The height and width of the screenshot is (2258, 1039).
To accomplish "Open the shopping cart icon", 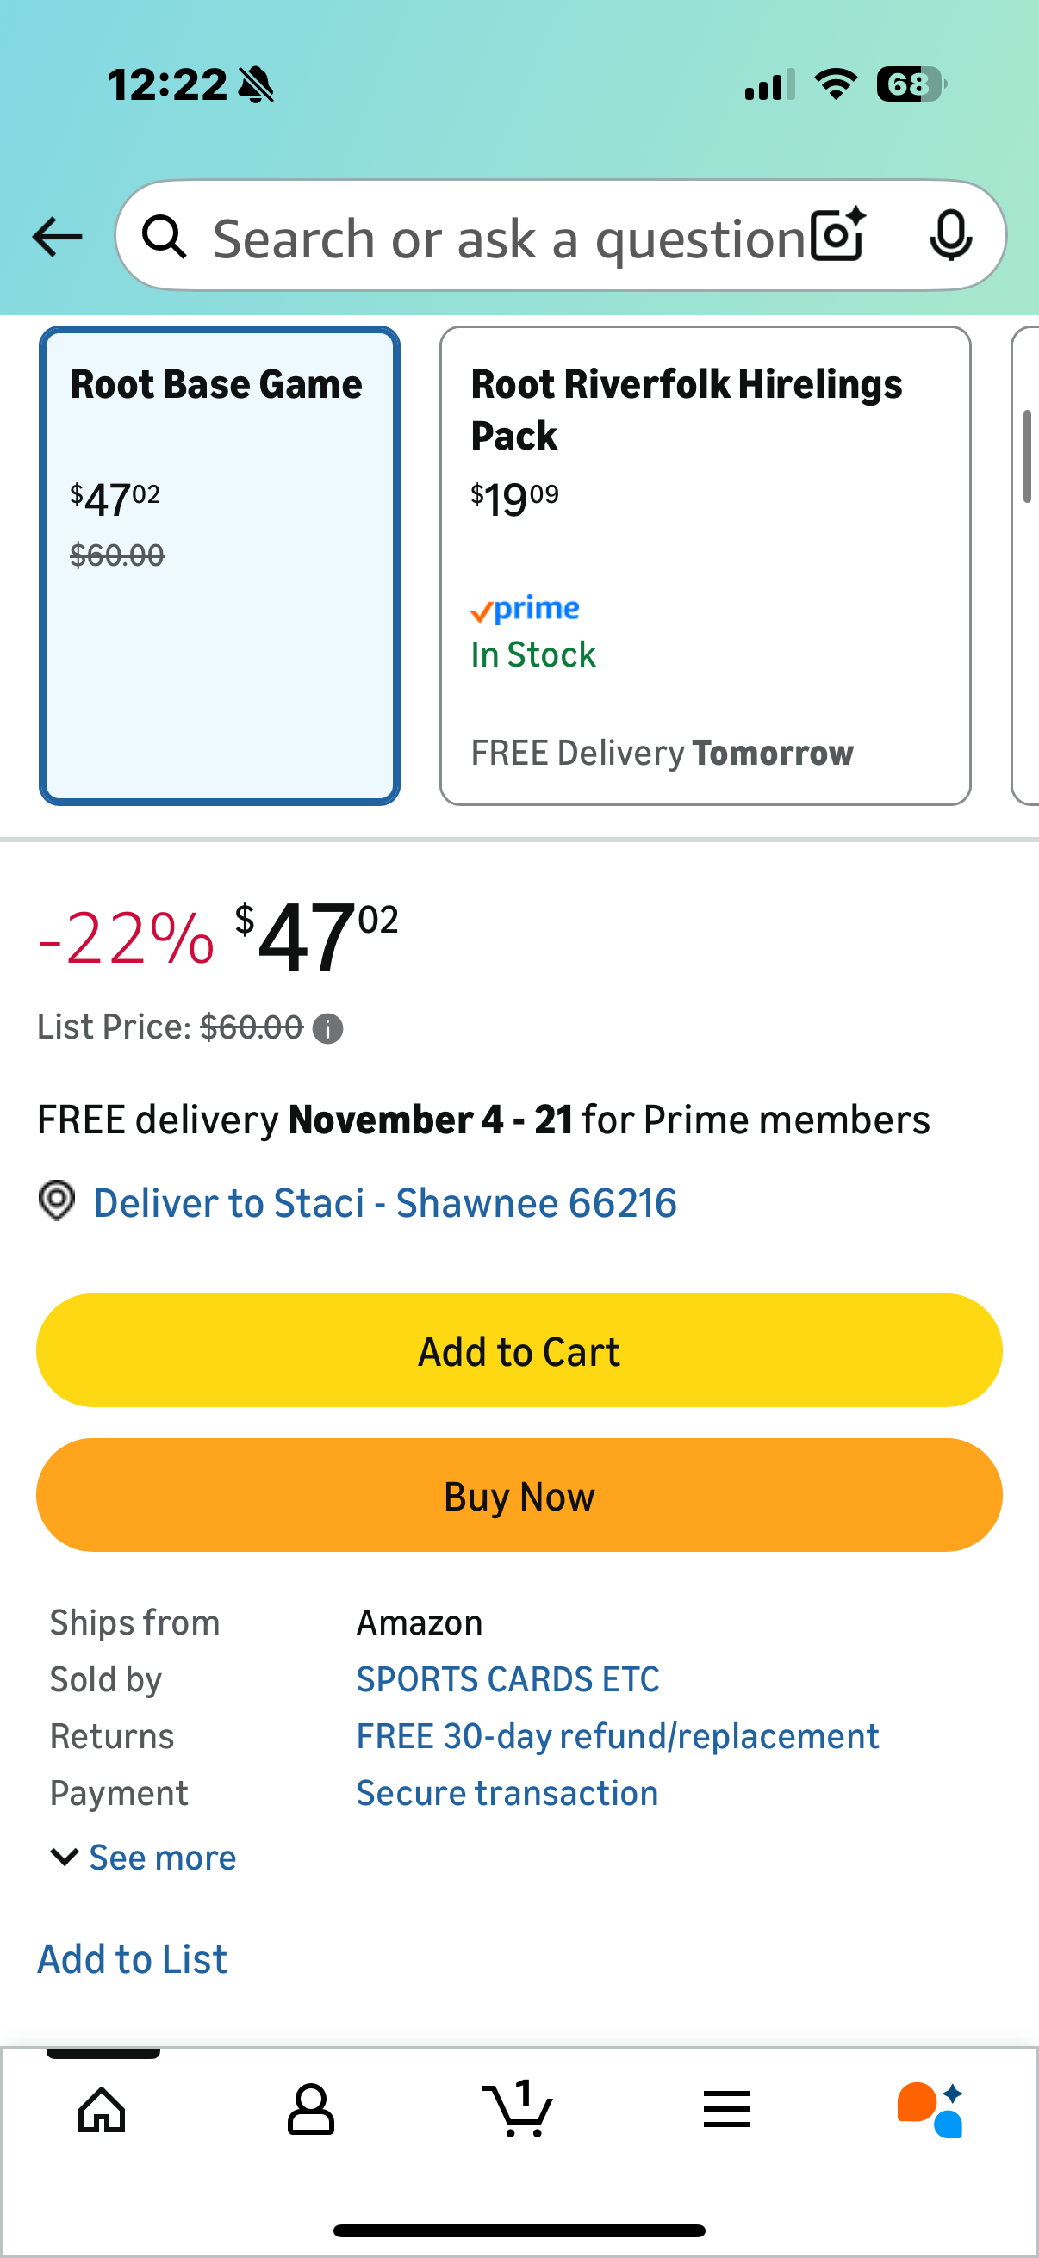I will (518, 2109).
